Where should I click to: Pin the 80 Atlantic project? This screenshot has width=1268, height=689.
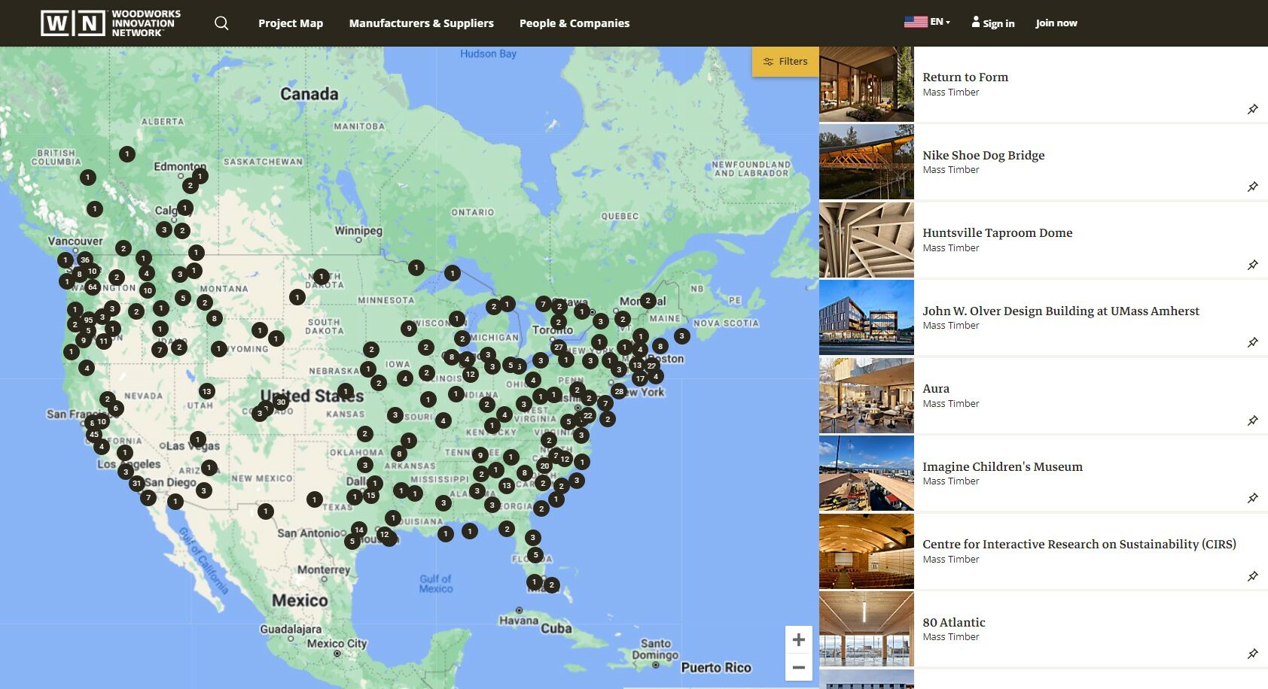[x=1252, y=654]
